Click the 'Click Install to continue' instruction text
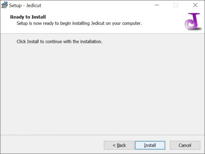 click(x=59, y=42)
